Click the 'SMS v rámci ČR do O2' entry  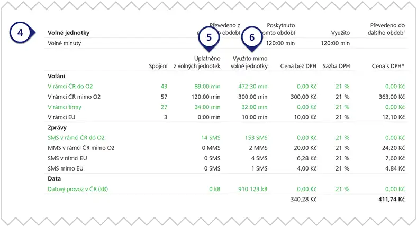(76, 137)
